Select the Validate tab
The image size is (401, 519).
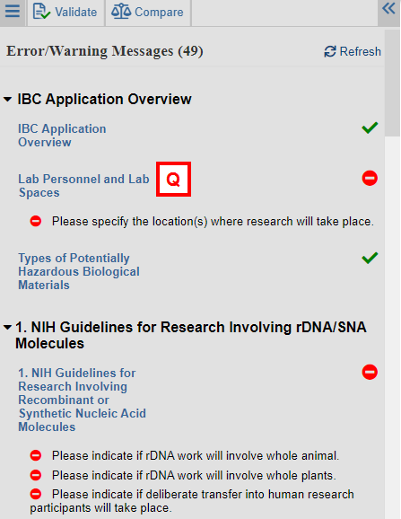click(x=65, y=13)
